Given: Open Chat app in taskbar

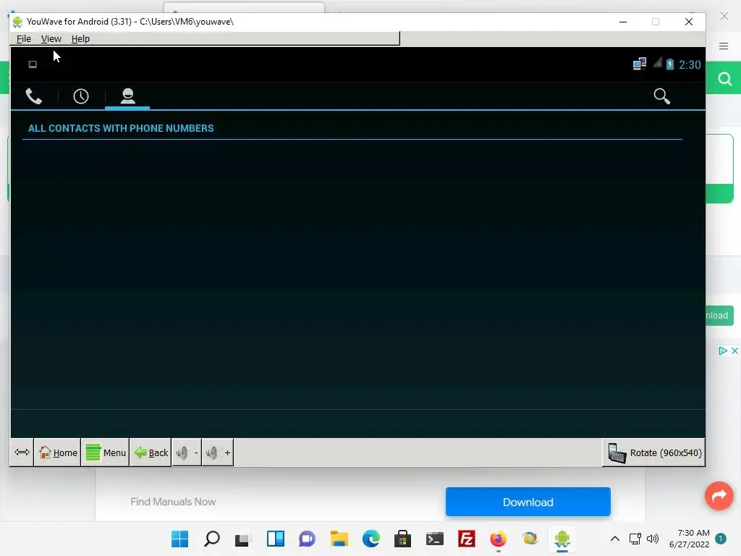Looking at the screenshot, I should tap(307, 539).
